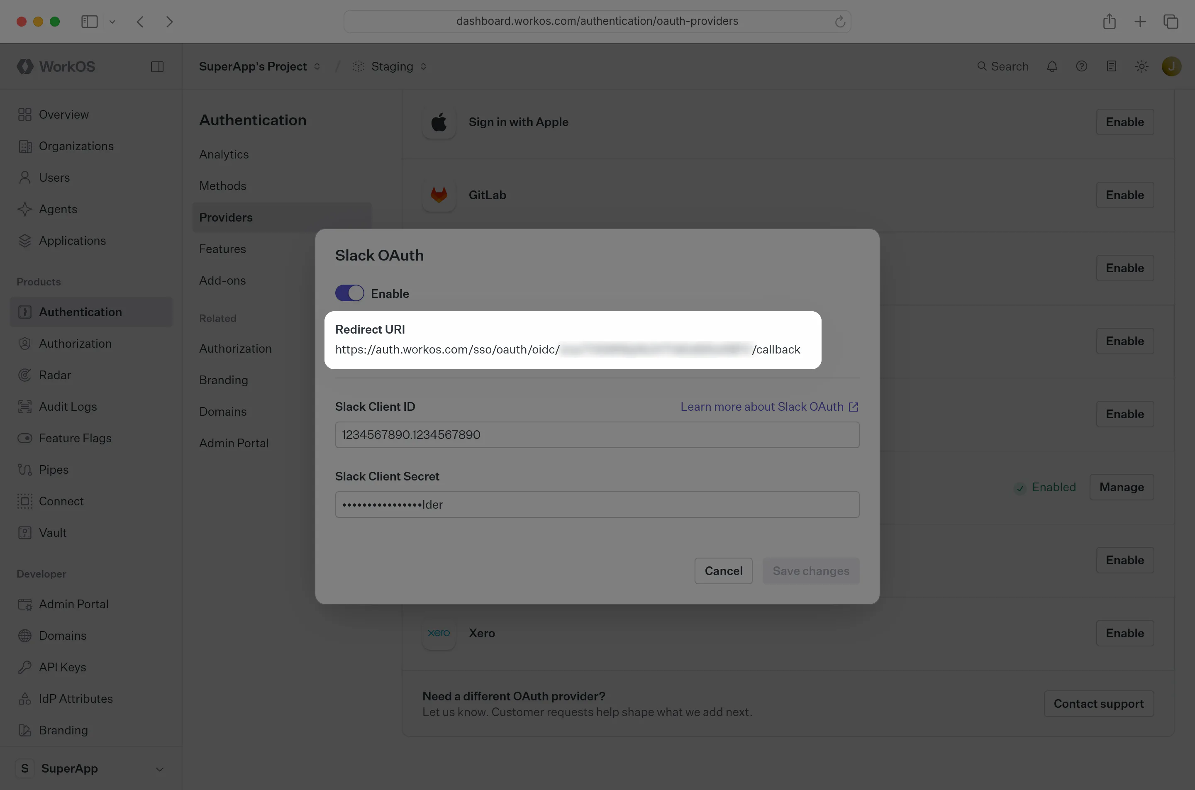
Task: Open Learn more about Slack OAuth link
Action: coord(769,407)
